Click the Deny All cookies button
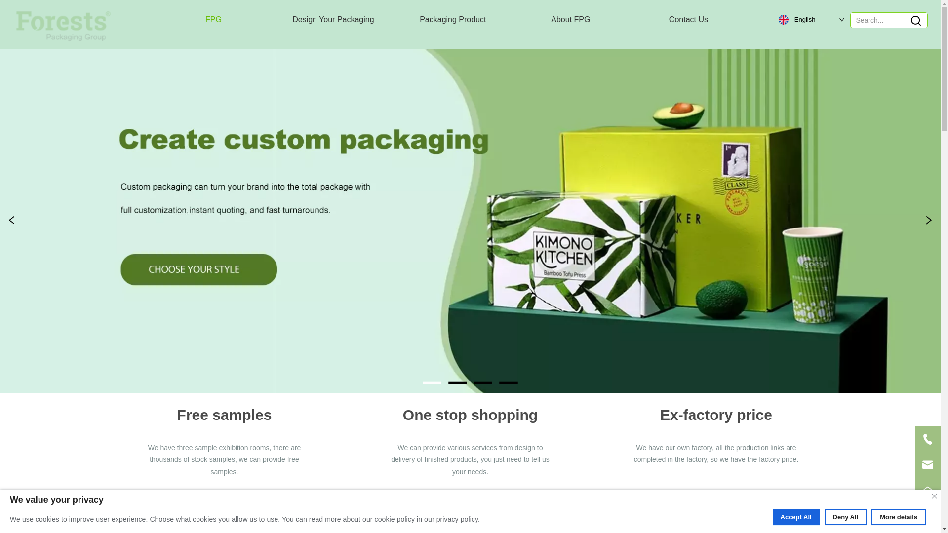The width and height of the screenshot is (948, 533). [845, 517]
